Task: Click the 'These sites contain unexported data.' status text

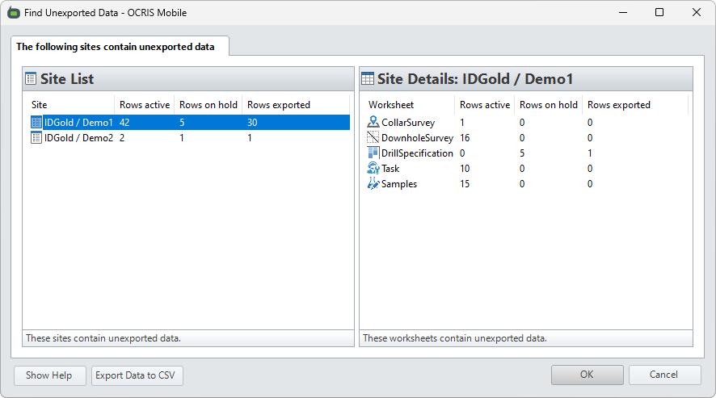Action: (103, 338)
